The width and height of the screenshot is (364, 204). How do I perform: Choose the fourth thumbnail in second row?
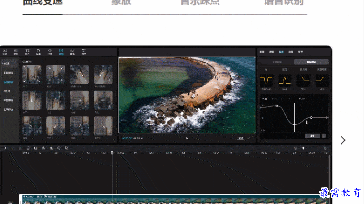click(103, 100)
